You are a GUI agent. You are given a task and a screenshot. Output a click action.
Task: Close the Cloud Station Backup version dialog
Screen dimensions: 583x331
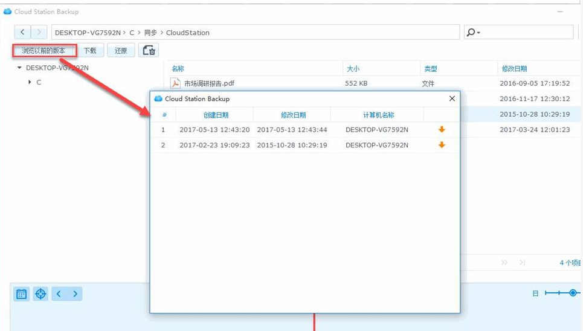pyautogui.click(x=452, y=98)
